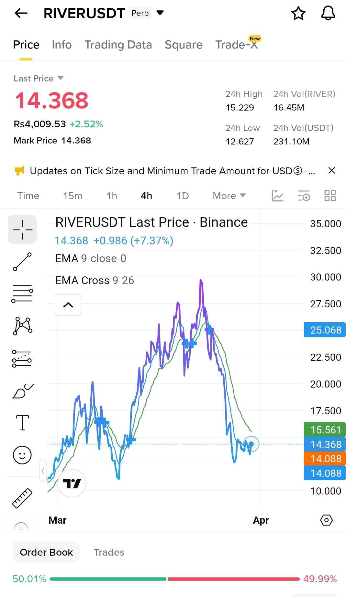
Task: Select the Text annotation tool
Action: point(22,423)
